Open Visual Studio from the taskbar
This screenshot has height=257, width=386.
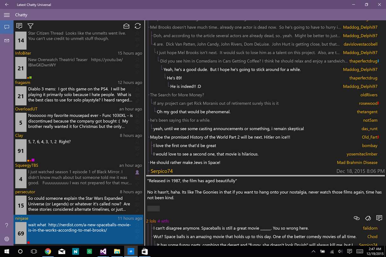[103, 251]
